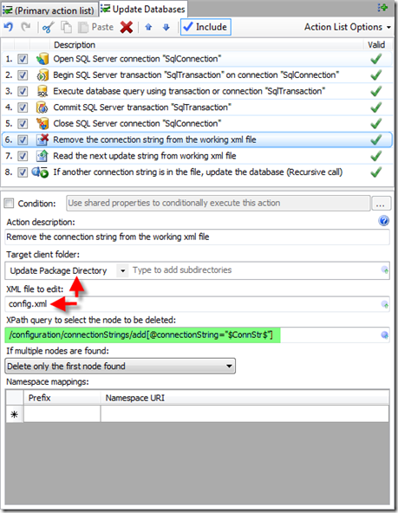
Task: Enable the Condition checkbox
Action: pyautogui.click(x=9, y=203)
